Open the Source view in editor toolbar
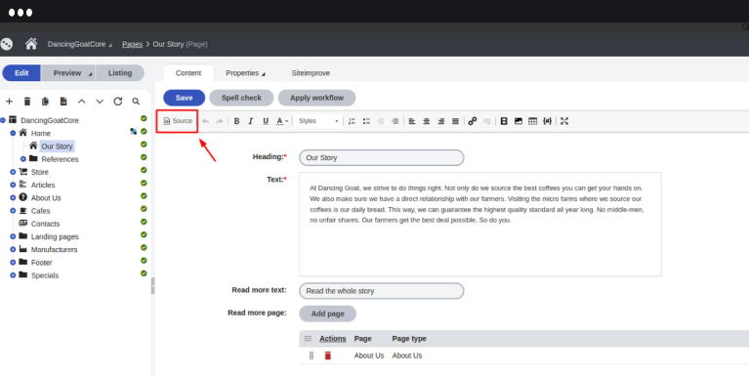 [178, 121]
